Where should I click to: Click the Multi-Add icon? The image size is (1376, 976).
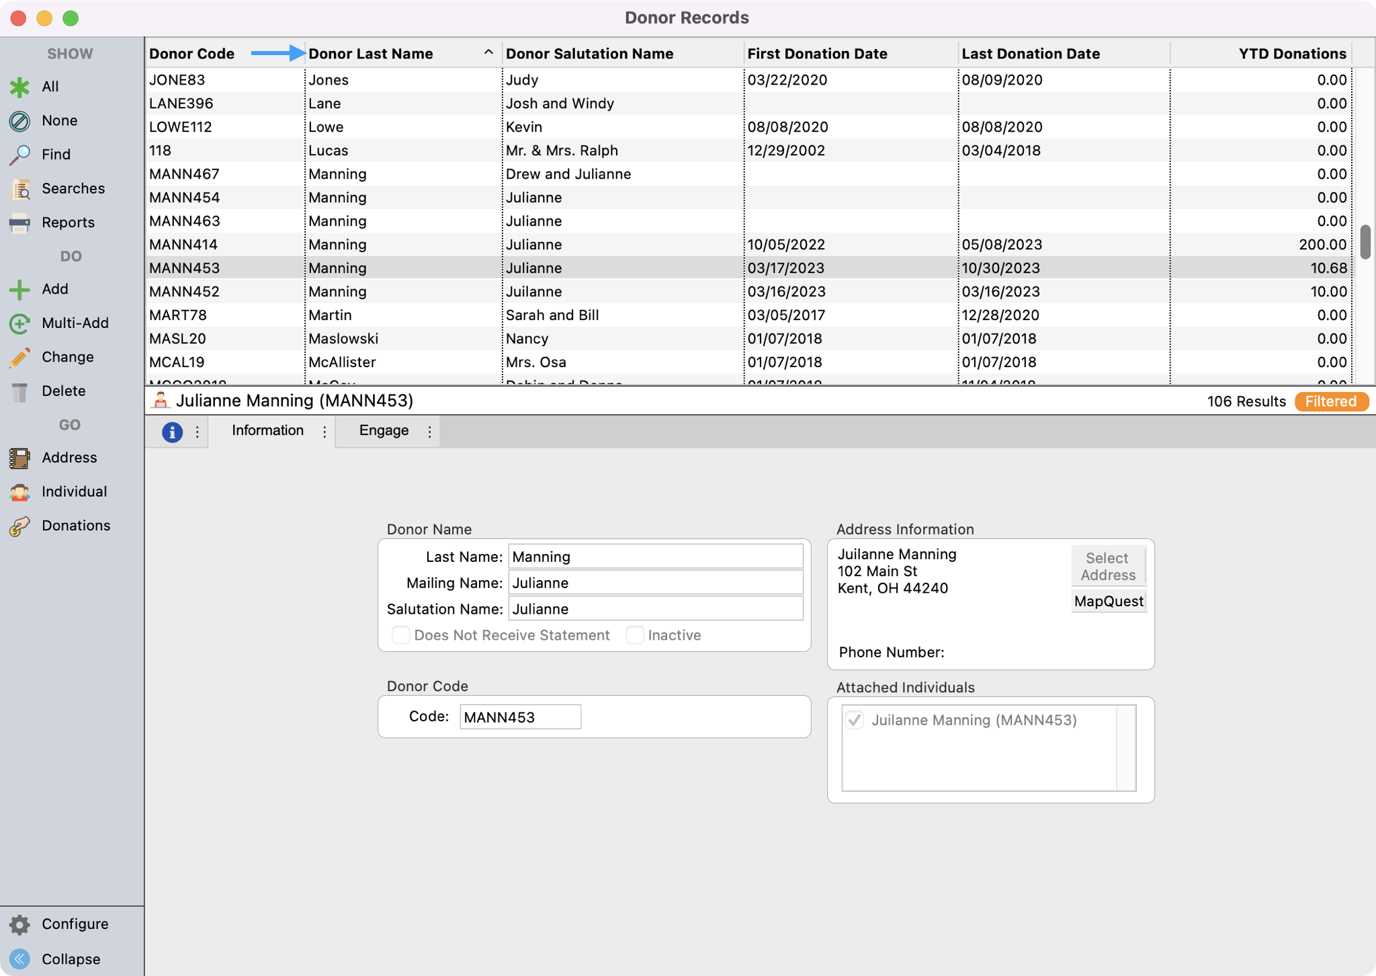coord(19,323)
